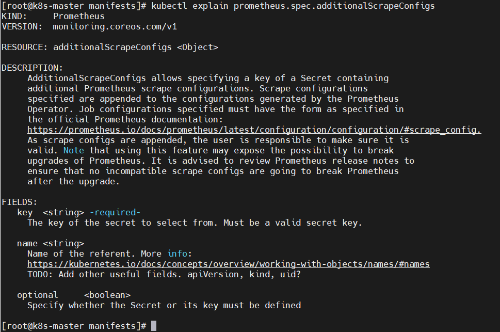Click the highlighted 'info' word
Screen dimensions: 500x332
[178, 254]
